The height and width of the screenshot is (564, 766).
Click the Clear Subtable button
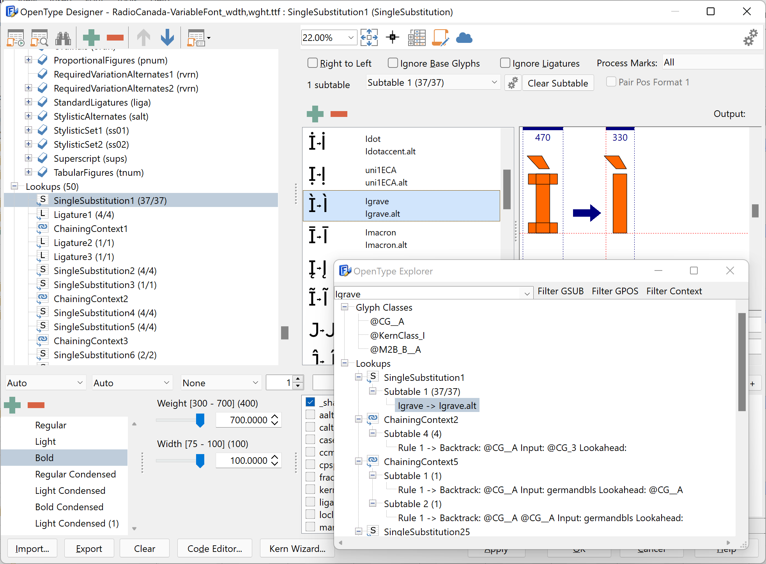pyautogui.click(x=558, y=83)
